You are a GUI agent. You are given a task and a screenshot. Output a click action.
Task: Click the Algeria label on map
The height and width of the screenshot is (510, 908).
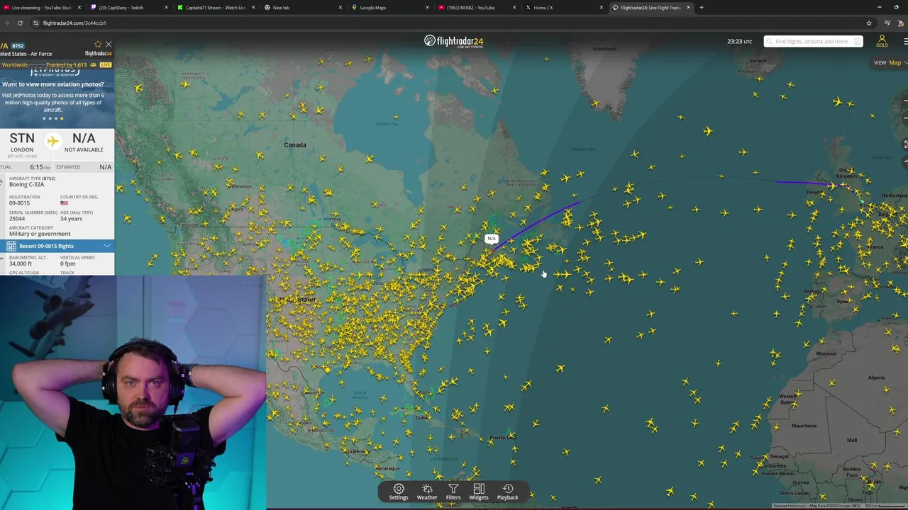(x=876, y=378)
